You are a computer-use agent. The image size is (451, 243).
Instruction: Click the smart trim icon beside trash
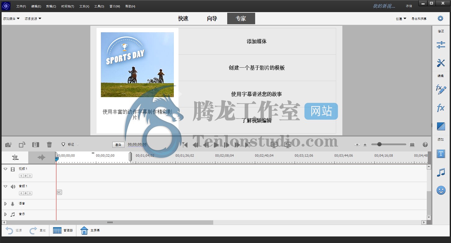pyautogui.click(x=36, y=145)
